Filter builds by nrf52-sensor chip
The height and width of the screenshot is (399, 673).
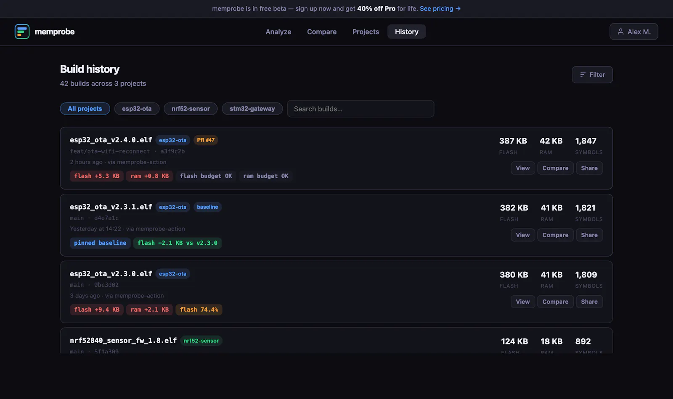pos(191,109)
